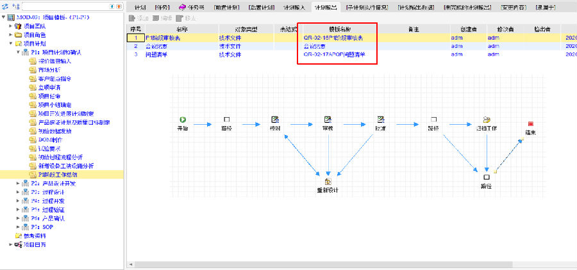Click the blue down-arrow search button
Viewport: 577px width, 270px height.
coord(112,6)
